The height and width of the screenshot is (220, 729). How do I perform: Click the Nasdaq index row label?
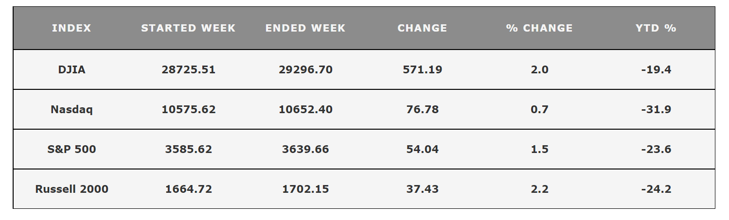(x=71, y=109)
